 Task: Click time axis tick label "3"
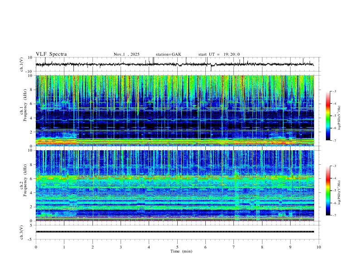tap(121, 247)
